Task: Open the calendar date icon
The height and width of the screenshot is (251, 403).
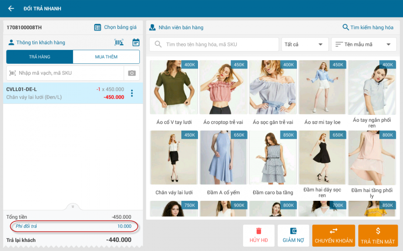Action: (x=136, y=42)
